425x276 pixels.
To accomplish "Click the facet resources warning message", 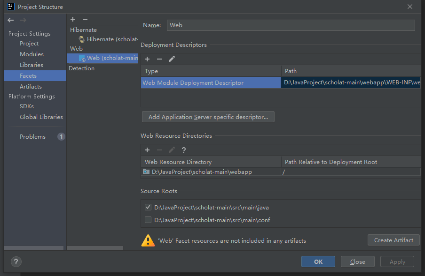I will point(232,241).
